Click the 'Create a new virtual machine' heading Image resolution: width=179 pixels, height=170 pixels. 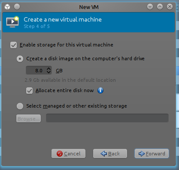coord(63,19)
